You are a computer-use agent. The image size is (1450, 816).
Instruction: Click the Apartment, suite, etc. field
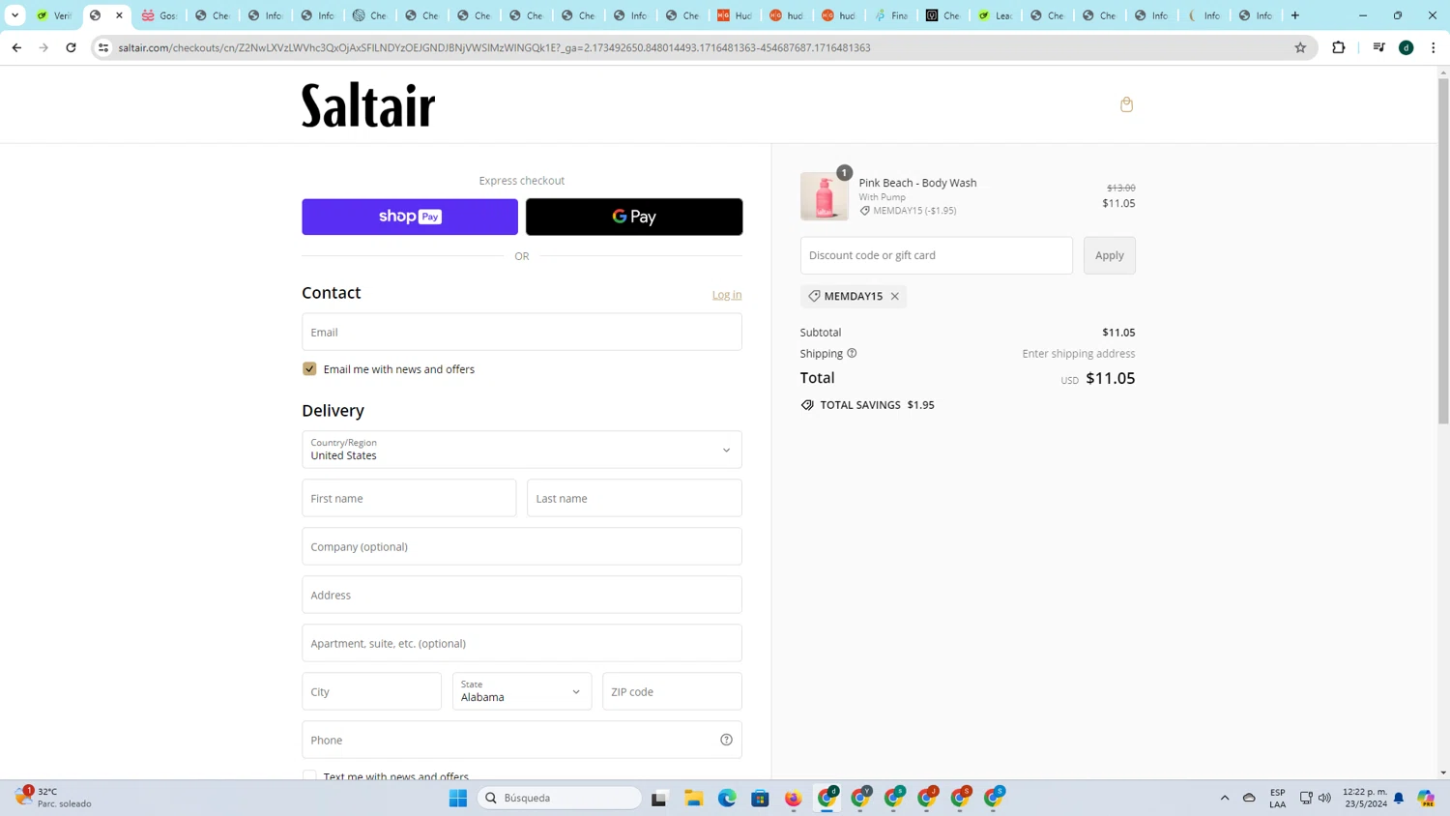(522, 643)
